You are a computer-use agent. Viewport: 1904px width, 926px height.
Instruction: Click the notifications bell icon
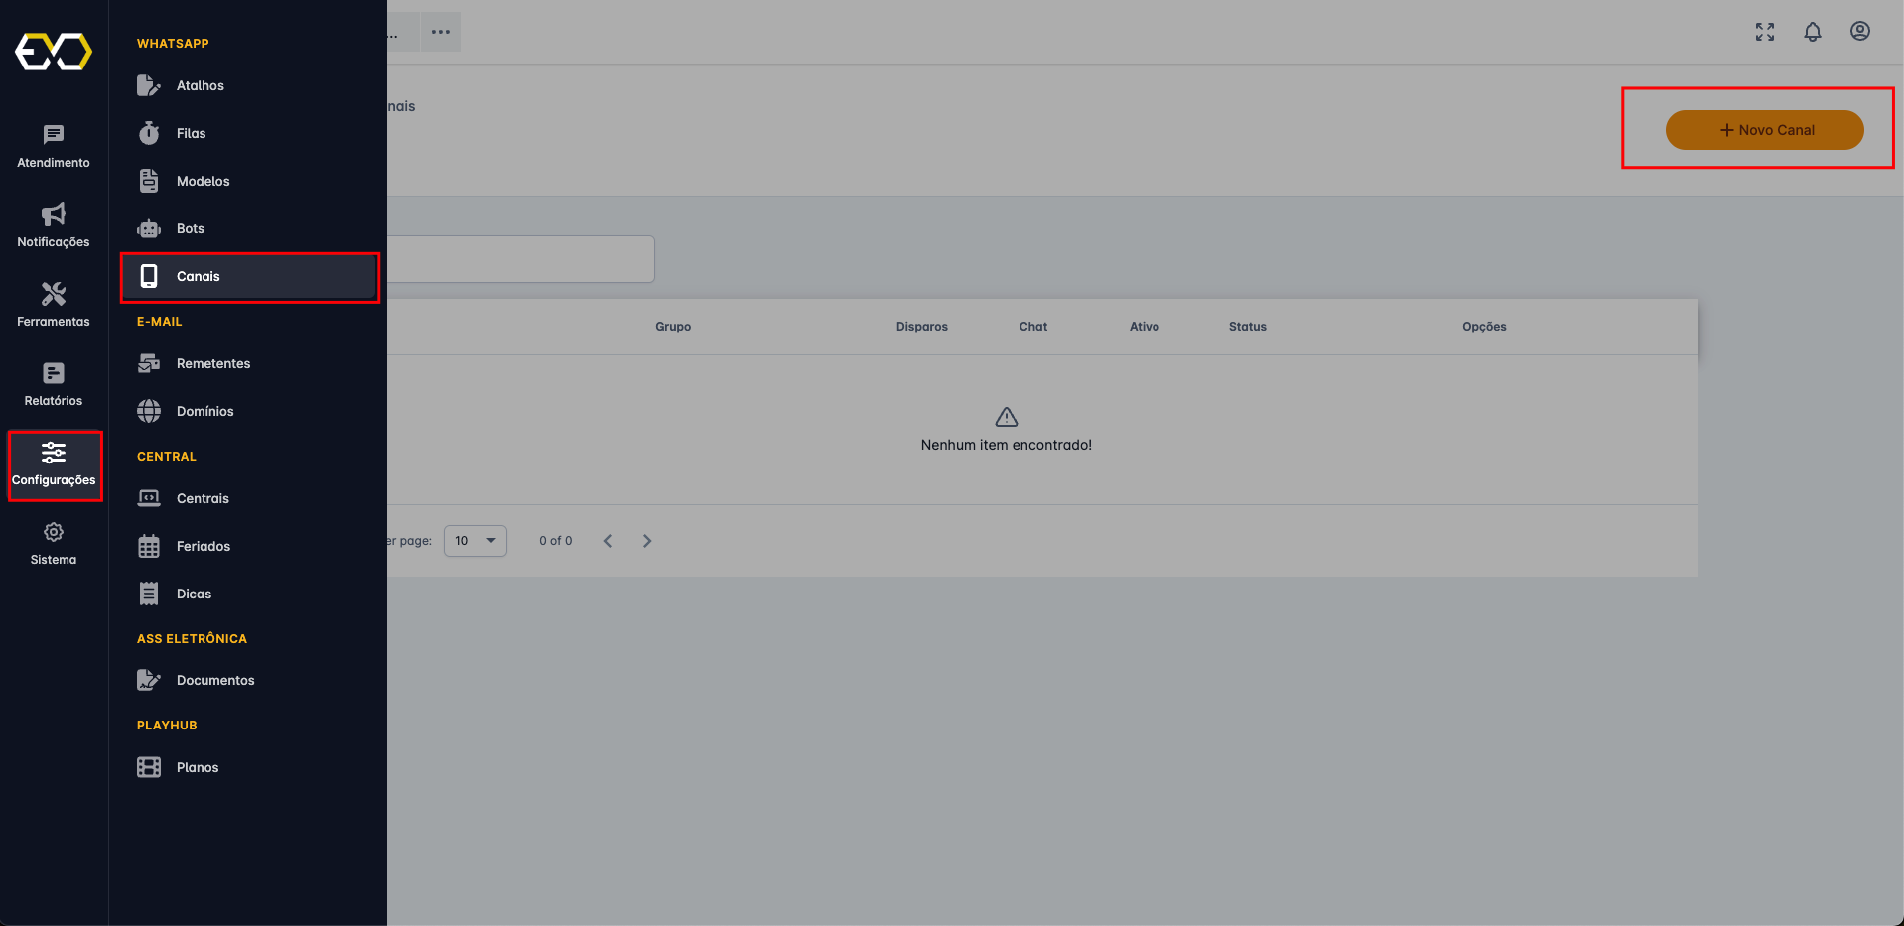pos(1812,32)
